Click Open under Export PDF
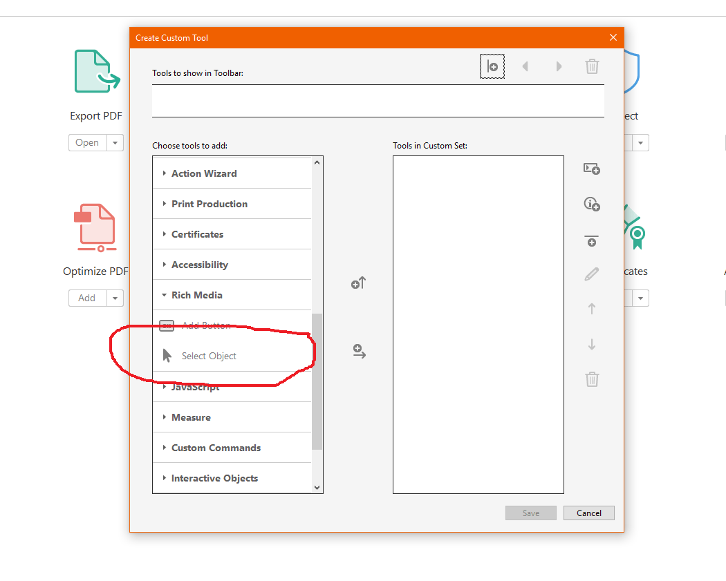 click(x=88, y=143)
